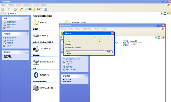Open 共用文件 link in Documents sidebar
171x102 pixels.
[69, 64]
